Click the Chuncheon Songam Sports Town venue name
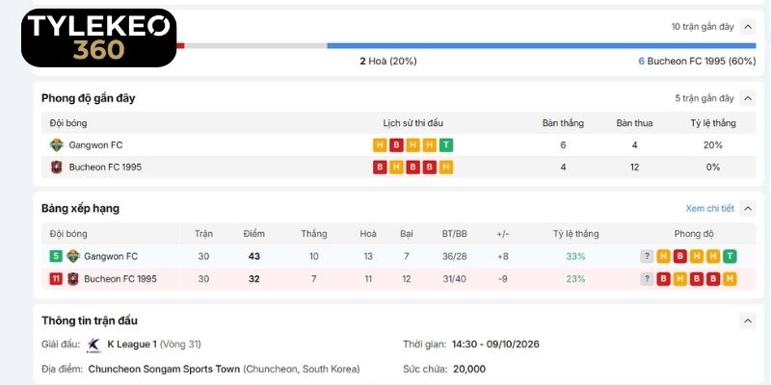This screenshot has height=385, width=771. (164, 369)
